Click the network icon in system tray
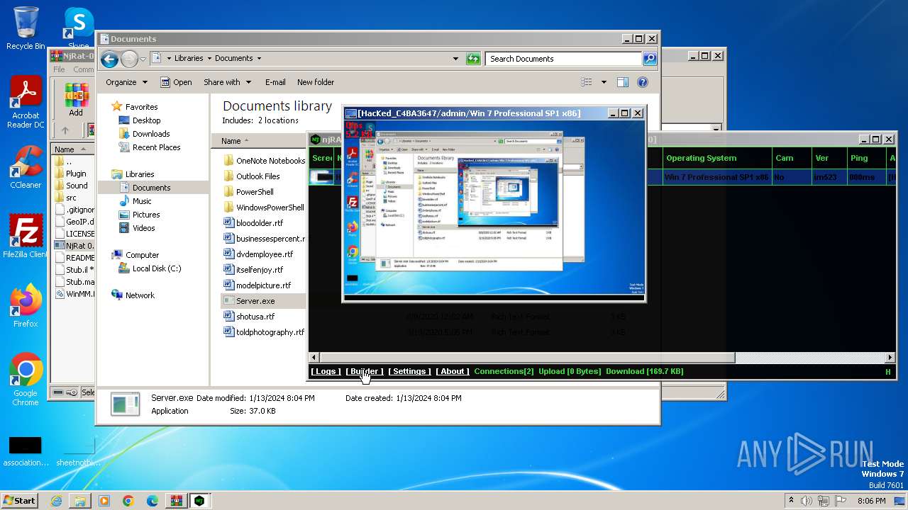This screenshot has width=908, height=510. click(x=825, y=501)
